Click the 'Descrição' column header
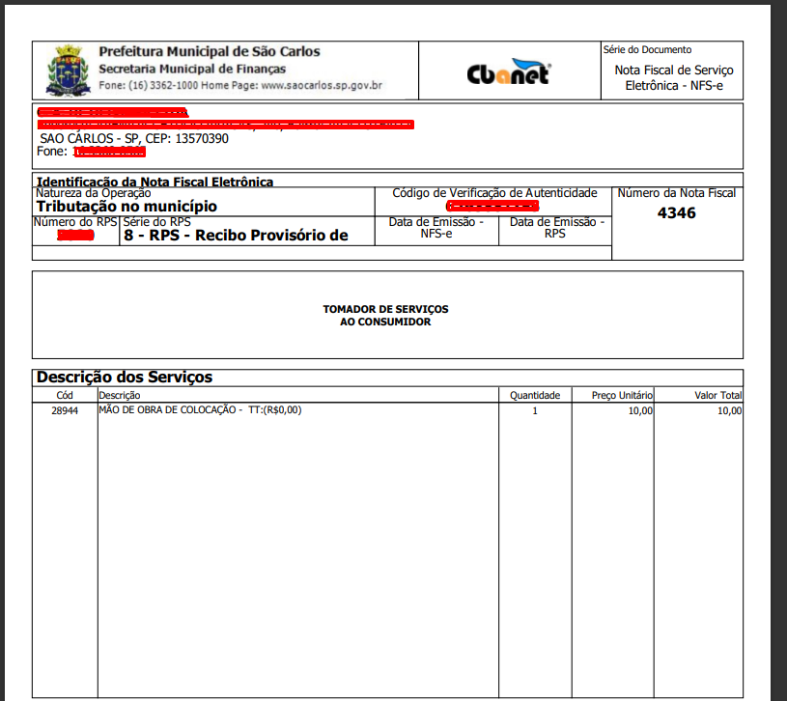This screenshot has height=701, width=787. (x=120, y=396)
